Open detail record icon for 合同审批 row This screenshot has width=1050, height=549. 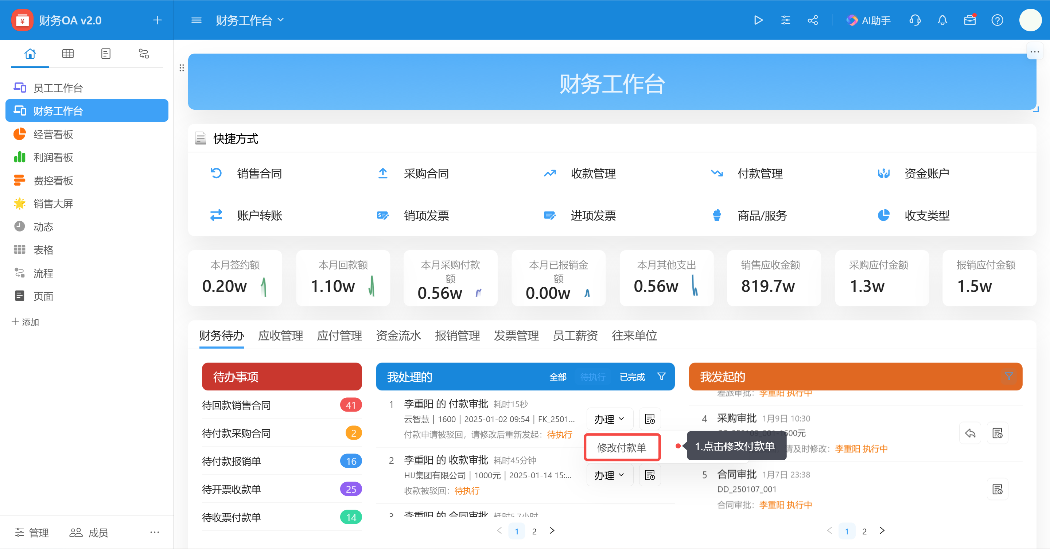point(997,489)
